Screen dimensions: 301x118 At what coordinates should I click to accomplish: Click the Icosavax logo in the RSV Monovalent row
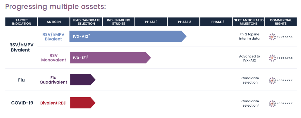click(280, 58)
